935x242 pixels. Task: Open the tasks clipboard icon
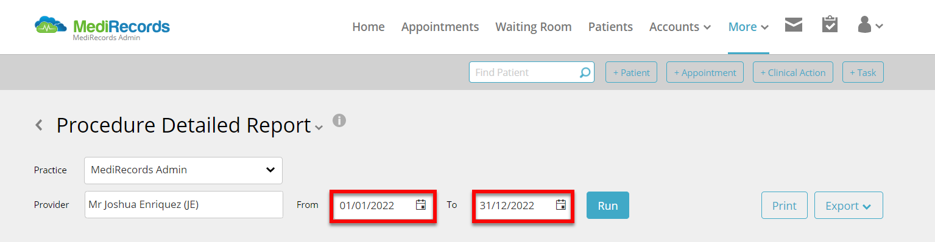(830, 24)
